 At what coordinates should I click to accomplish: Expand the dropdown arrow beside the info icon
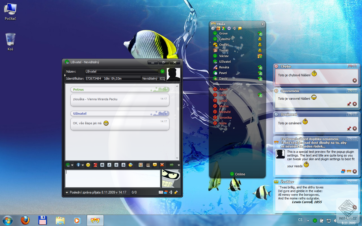click(x=83, y=165)
